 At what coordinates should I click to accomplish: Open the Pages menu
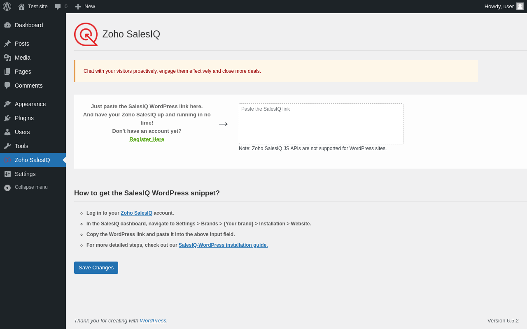point(33,72)
